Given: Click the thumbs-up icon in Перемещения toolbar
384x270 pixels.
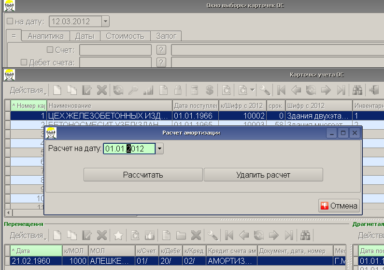Looking at the screenshot, I should [x=149, y=236].
